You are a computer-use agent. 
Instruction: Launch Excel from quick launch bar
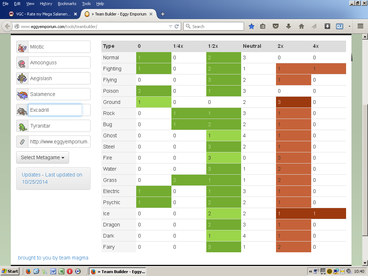(61, 271)
